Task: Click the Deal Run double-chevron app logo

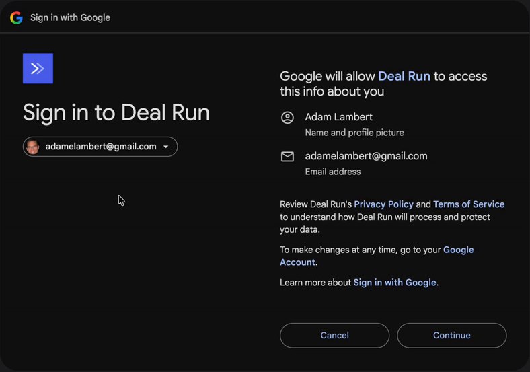Action: pyautogui.click(x=38, y=69)
